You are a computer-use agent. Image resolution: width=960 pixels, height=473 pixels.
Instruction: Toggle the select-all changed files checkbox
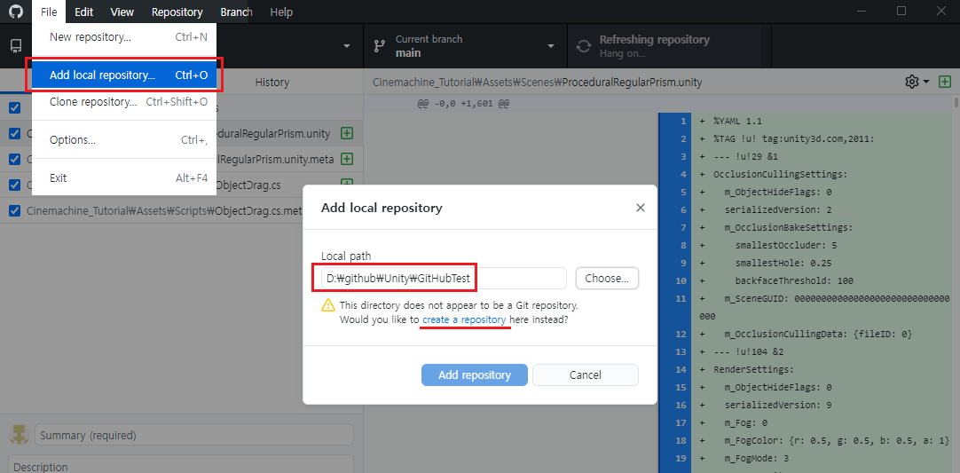(15, 108)
